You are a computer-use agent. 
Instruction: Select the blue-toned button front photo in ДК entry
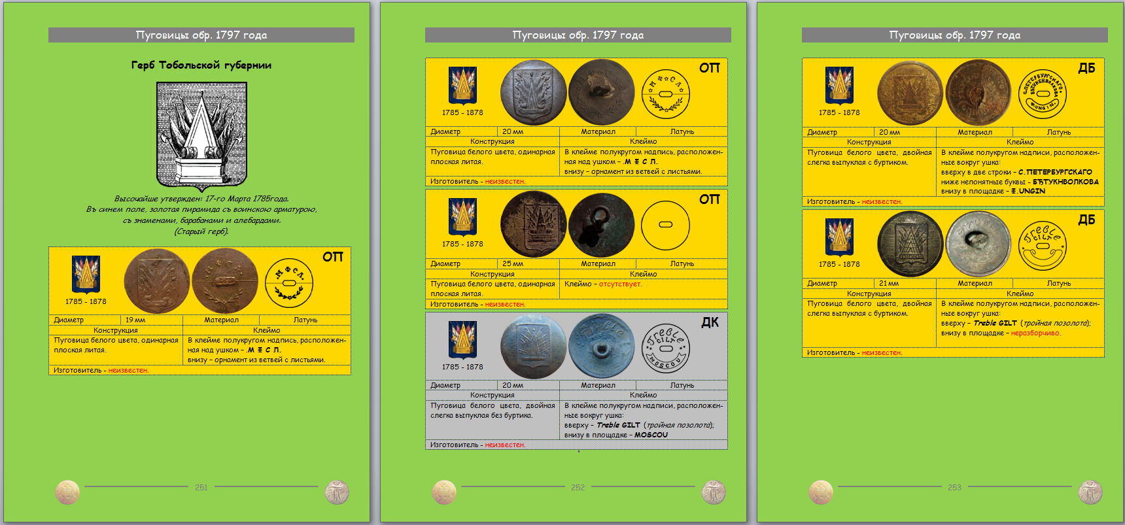pyautogui.click(x=533, y=347)
